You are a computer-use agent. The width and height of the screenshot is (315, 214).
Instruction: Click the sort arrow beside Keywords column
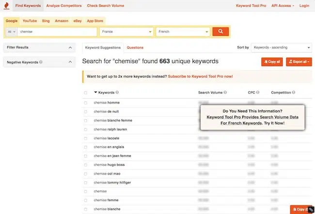click(95, 92)
